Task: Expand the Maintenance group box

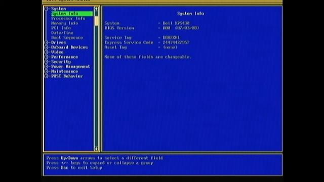Action: (x=47, y=71)
